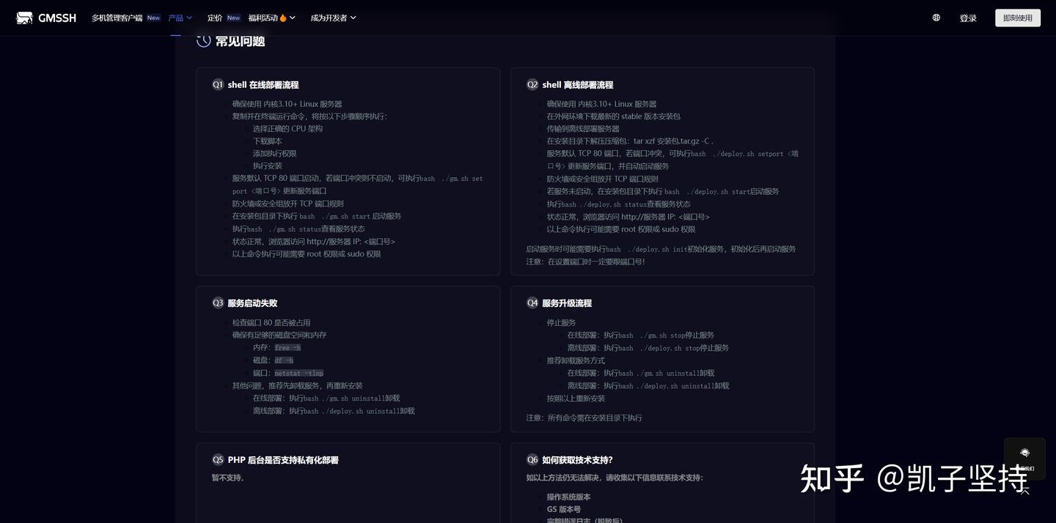The image size is (1056, 523).
Task: Select the 定价 menu item
Action: [214, 18]
